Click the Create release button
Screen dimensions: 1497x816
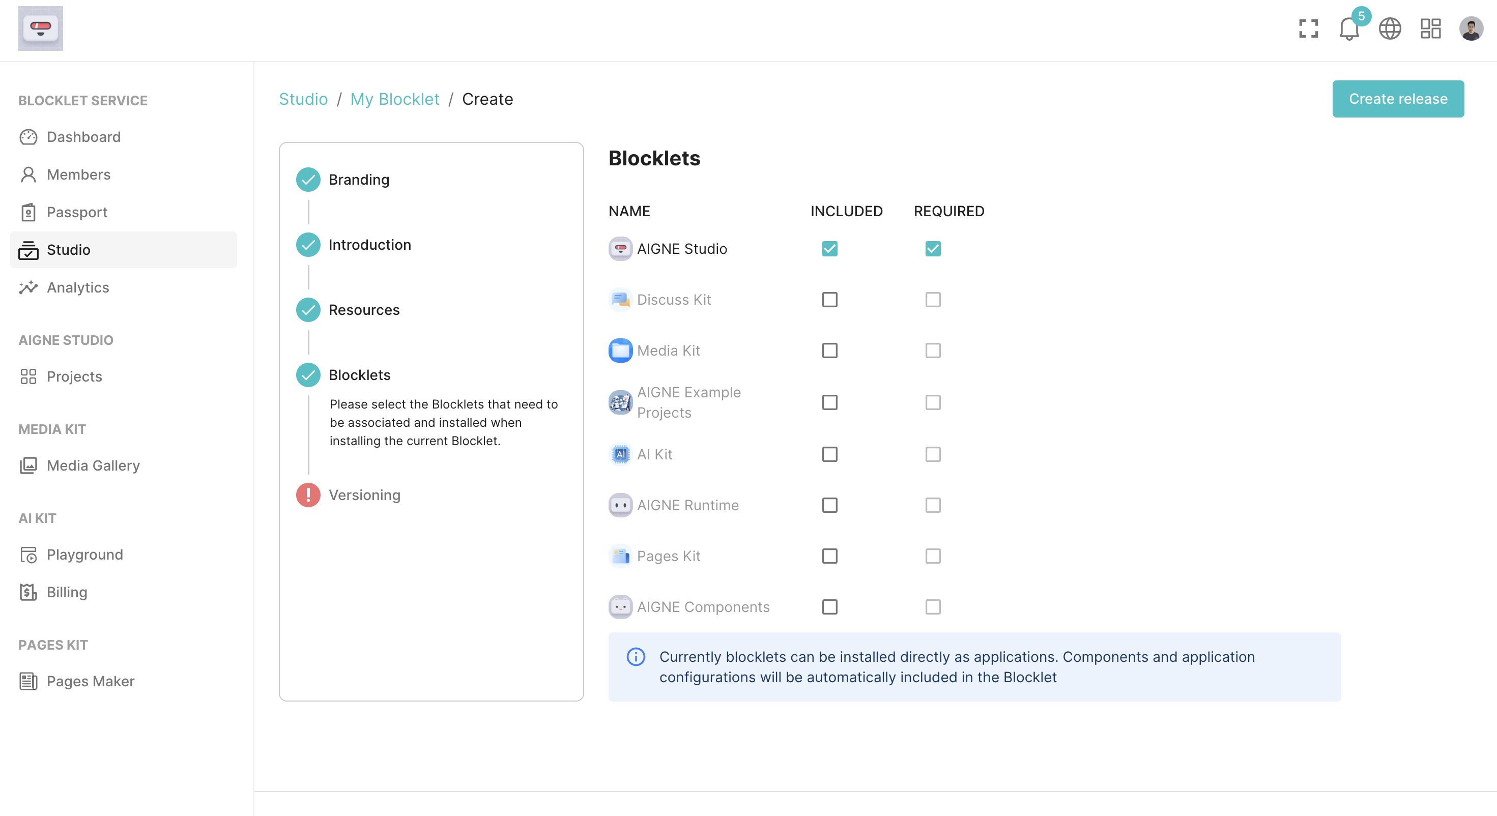click(1398, 99)
